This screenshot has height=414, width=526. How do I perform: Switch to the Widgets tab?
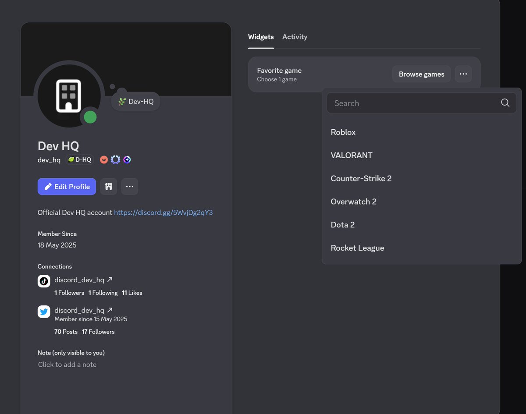[x=261, y=37]
